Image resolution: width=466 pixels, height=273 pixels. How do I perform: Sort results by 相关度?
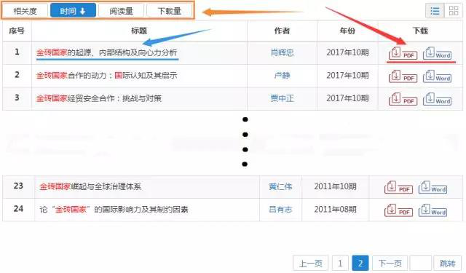(x=25, y=11)
